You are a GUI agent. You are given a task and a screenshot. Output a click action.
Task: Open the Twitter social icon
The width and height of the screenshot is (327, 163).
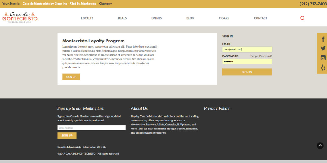pyautogui.click(x=323, y=48)
